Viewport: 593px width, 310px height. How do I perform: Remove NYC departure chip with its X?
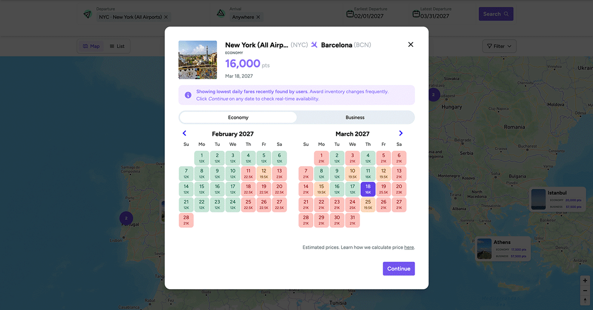point(166,17)
